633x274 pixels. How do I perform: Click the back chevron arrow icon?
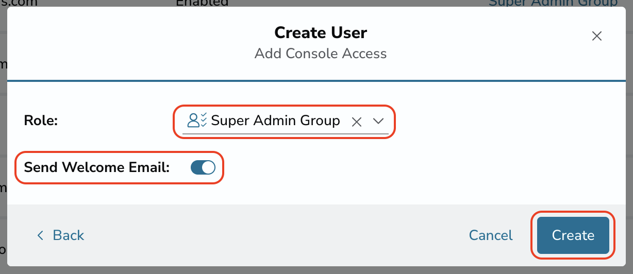tap(40, 235)
